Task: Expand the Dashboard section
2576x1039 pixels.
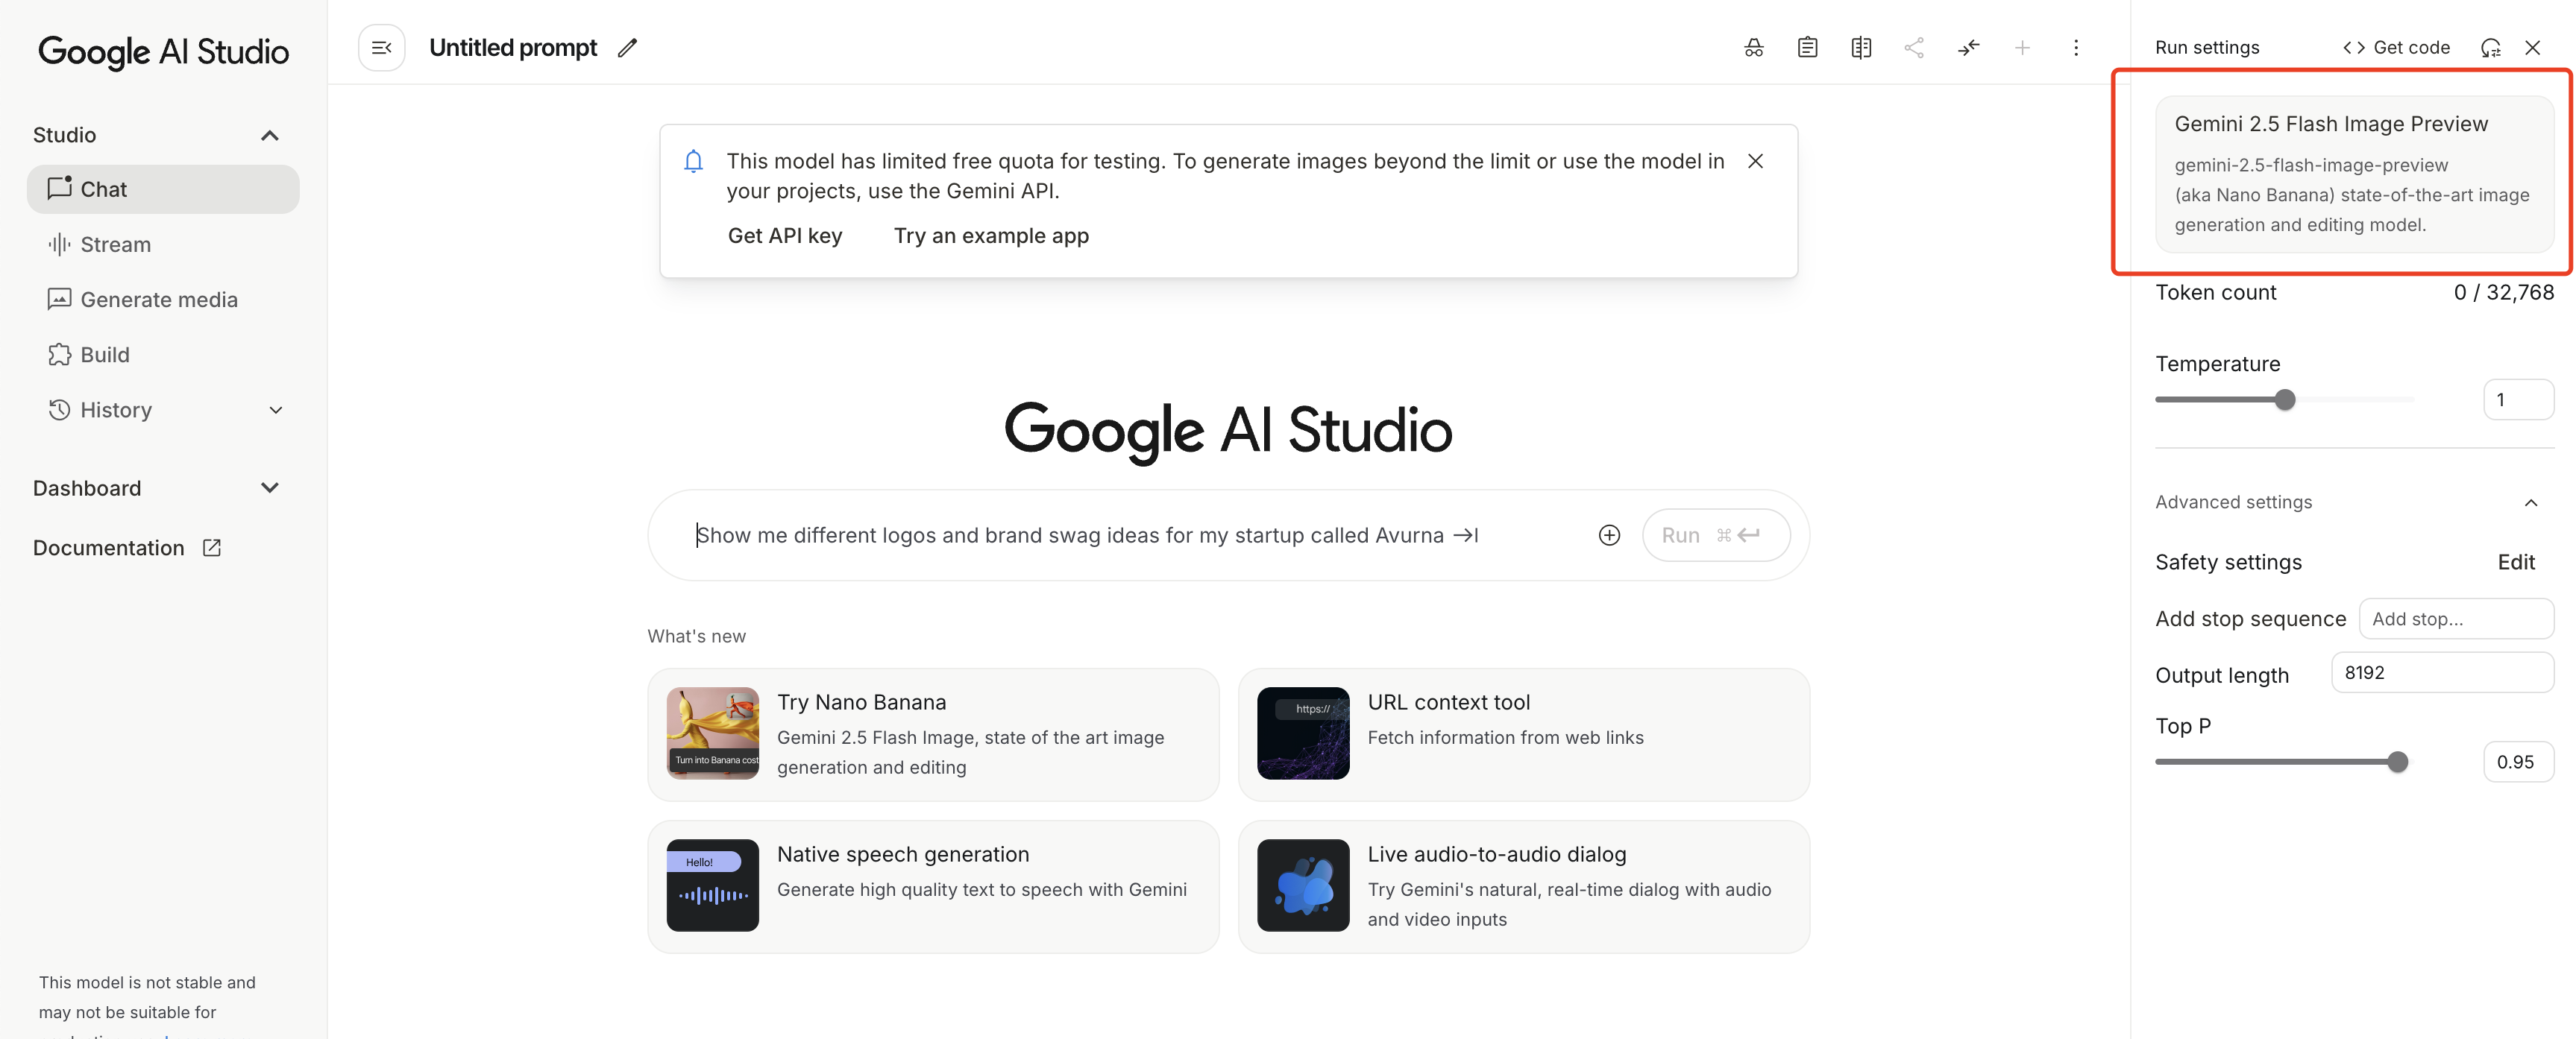Action: 269,488
